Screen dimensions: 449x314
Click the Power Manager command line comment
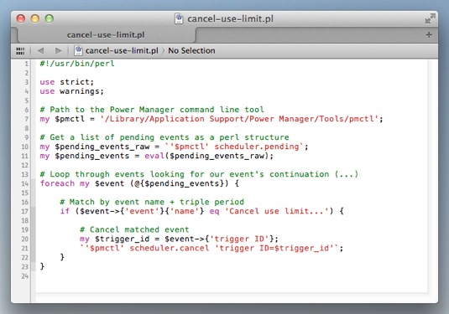pos(152,110)
